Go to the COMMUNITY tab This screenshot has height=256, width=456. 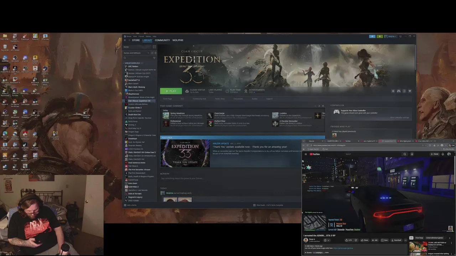point(162,40)
